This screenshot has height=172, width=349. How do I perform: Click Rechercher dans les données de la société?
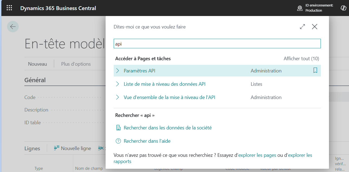click(168, 128)
